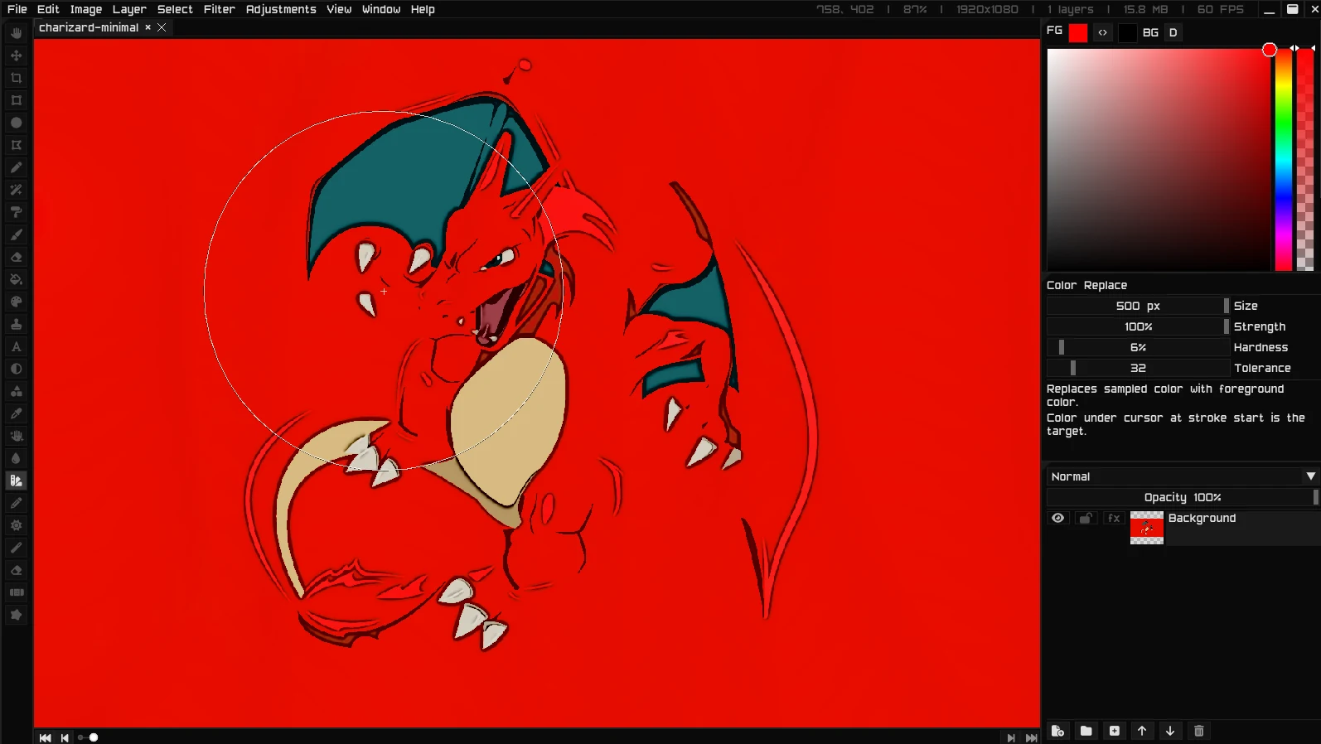Image resolution: width=1321 pixels, height=744 pixels.
Task: Select the Crop tool
Action: pyautogui.click(x=16, y=78)
